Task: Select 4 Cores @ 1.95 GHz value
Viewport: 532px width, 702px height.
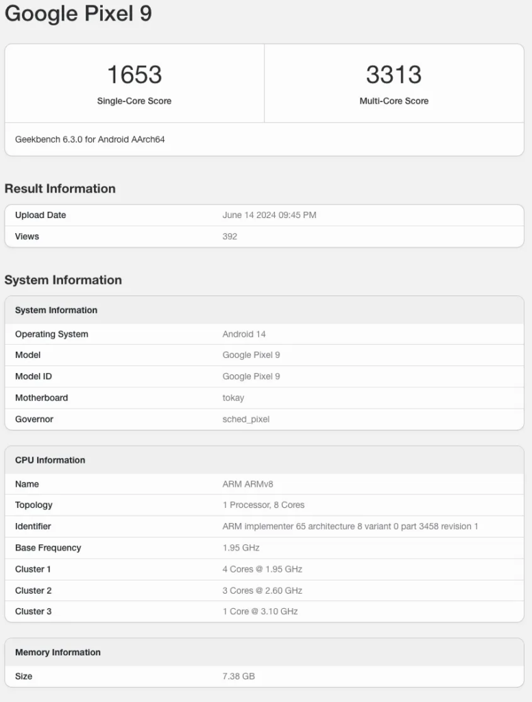Action: pos(263,569)
